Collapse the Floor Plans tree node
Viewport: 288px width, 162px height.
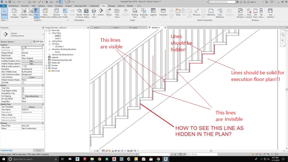pyautogui.click(x=49, y=33)
